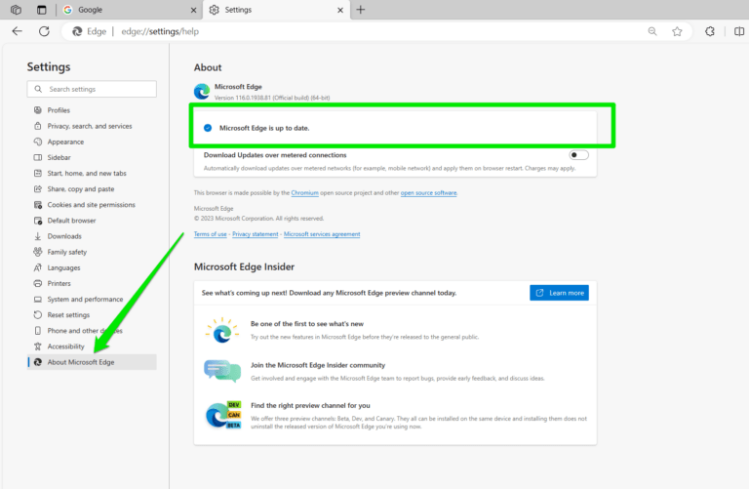This screenshot has width=749, height=489.
Task: Click the version number text
Action: [272, 98]
